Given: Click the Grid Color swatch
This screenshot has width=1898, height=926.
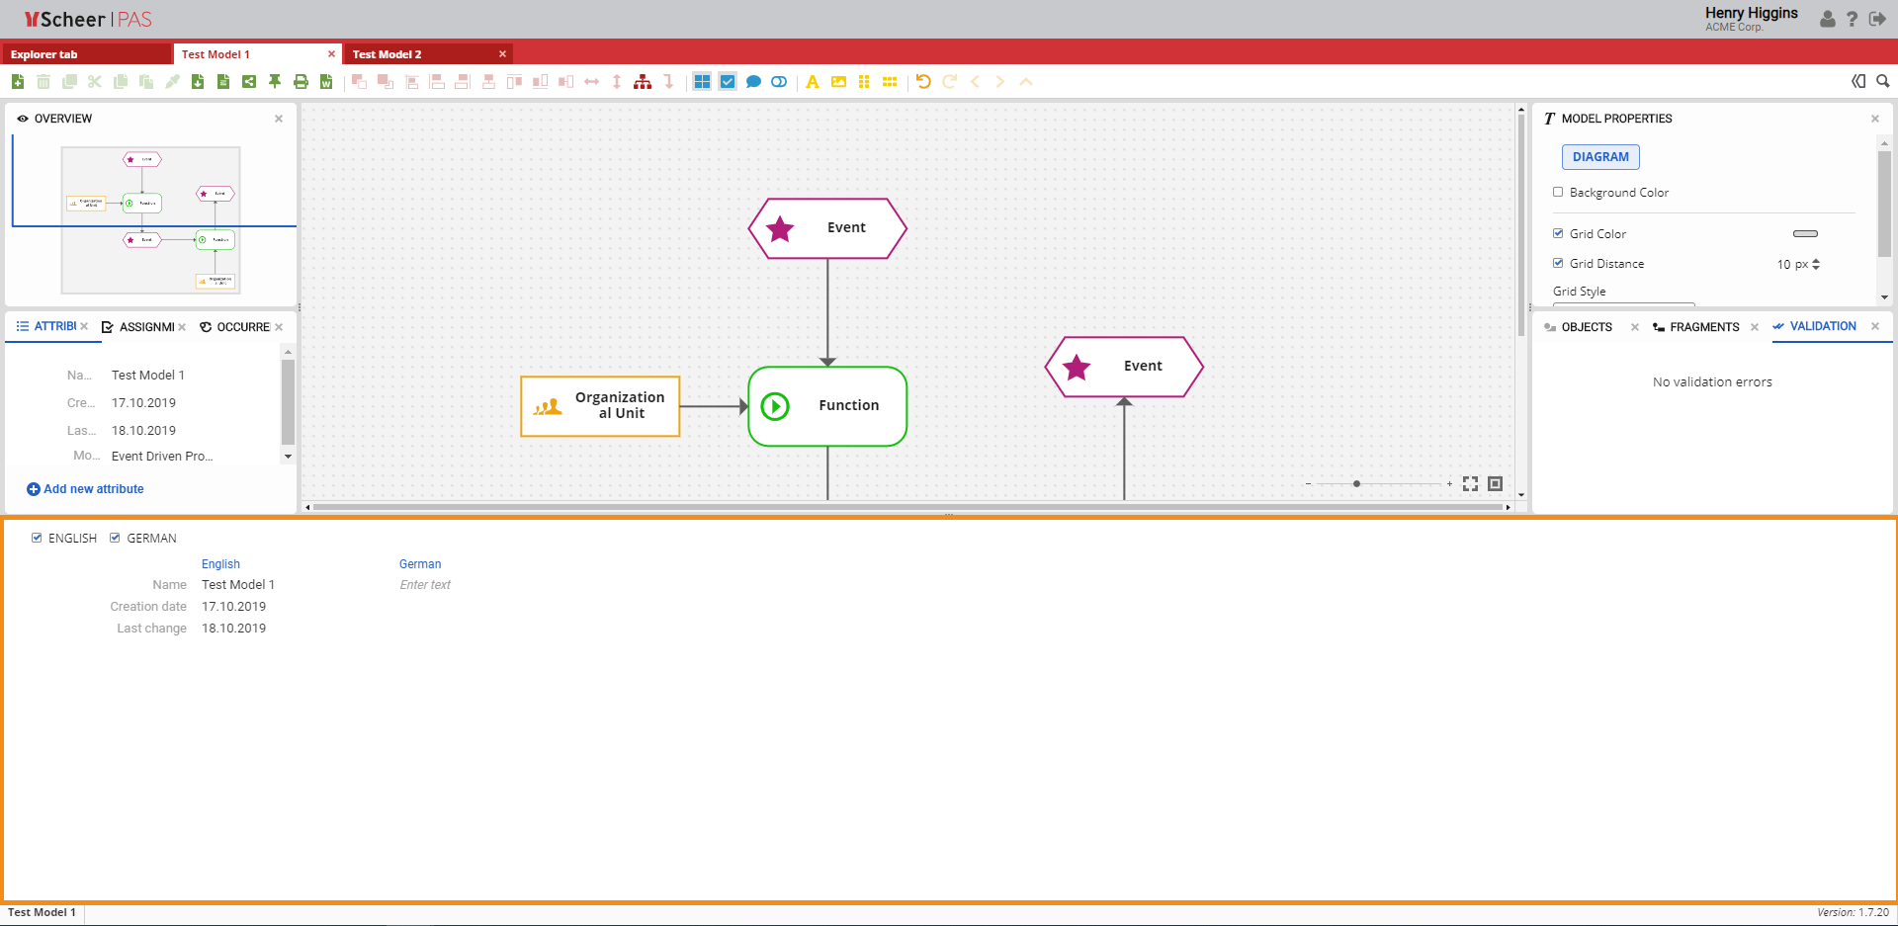Looking at the screenshot, I should click(1805, 234).
